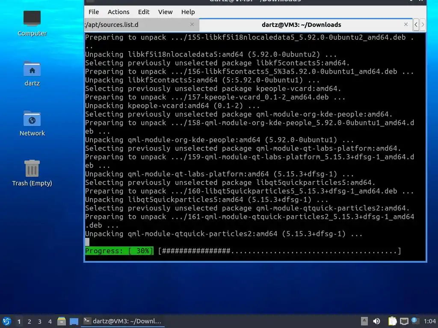Select the Trash (Empty) desktop icon

click(x=32, y=173)
